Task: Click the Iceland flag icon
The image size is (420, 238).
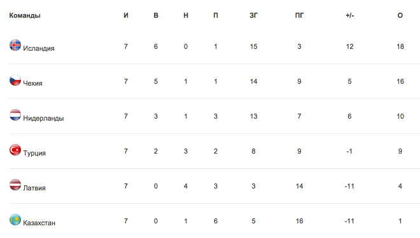Action: click(15, 45)
